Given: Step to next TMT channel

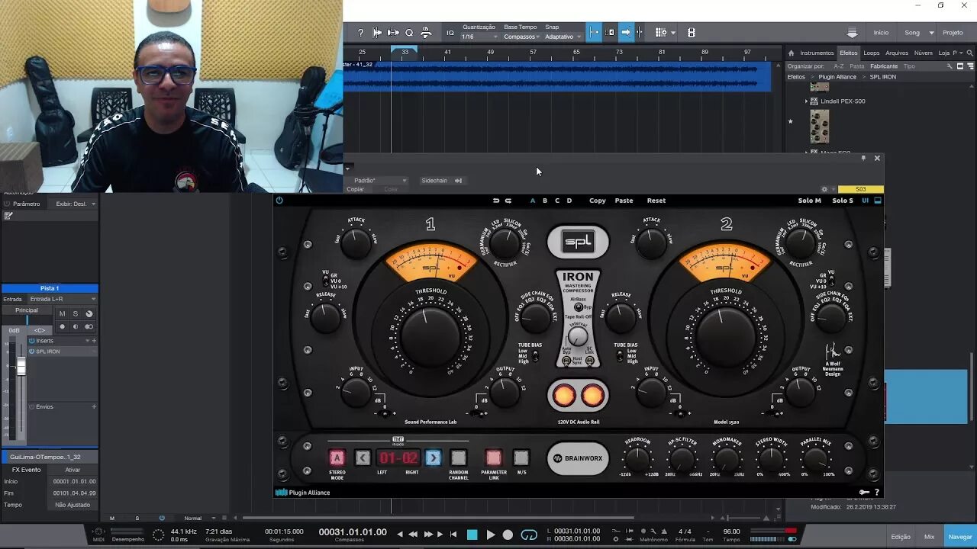Looking at the screenshot, I should point(433,458).
